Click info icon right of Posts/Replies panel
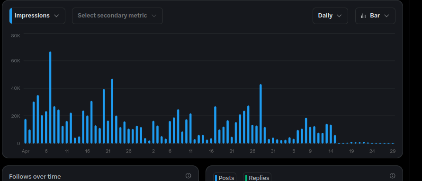The height and width of the screenshot is (181, 422). pos(392,176)
